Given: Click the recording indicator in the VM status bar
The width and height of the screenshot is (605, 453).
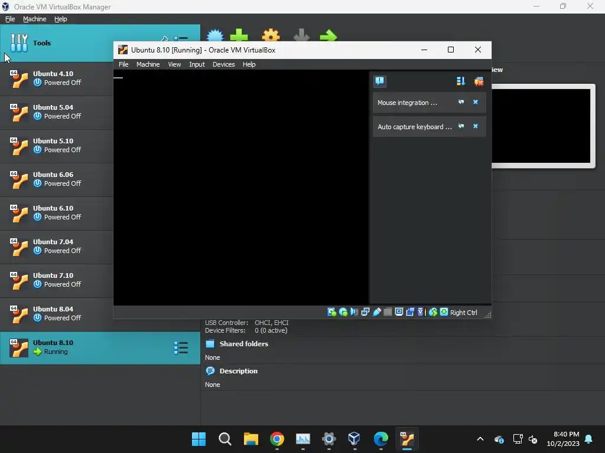Looking at the screenshot, I should [410, 312].
